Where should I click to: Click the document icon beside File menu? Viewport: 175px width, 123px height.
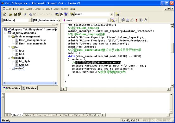click(4, 9)
